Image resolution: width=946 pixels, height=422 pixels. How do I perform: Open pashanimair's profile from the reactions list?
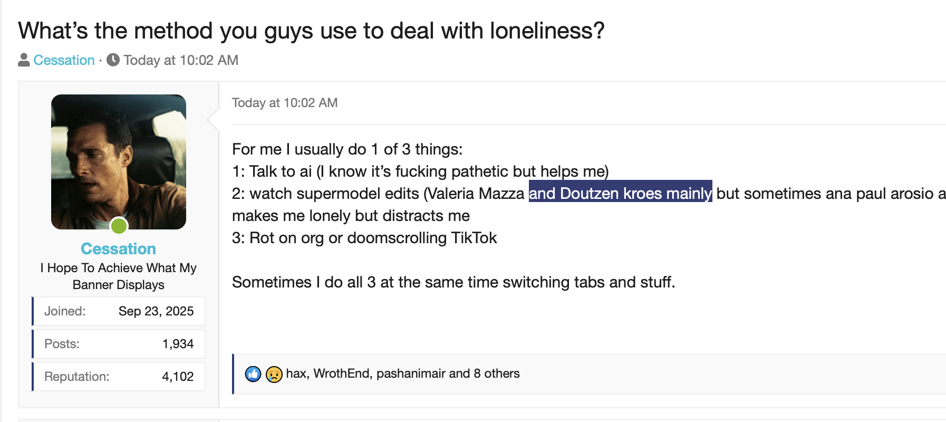[411, 373]
